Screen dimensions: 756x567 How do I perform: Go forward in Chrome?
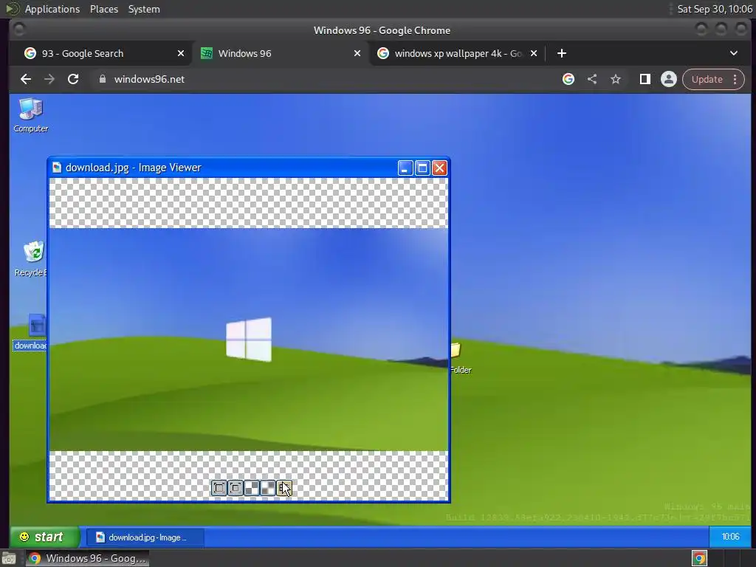49,79
